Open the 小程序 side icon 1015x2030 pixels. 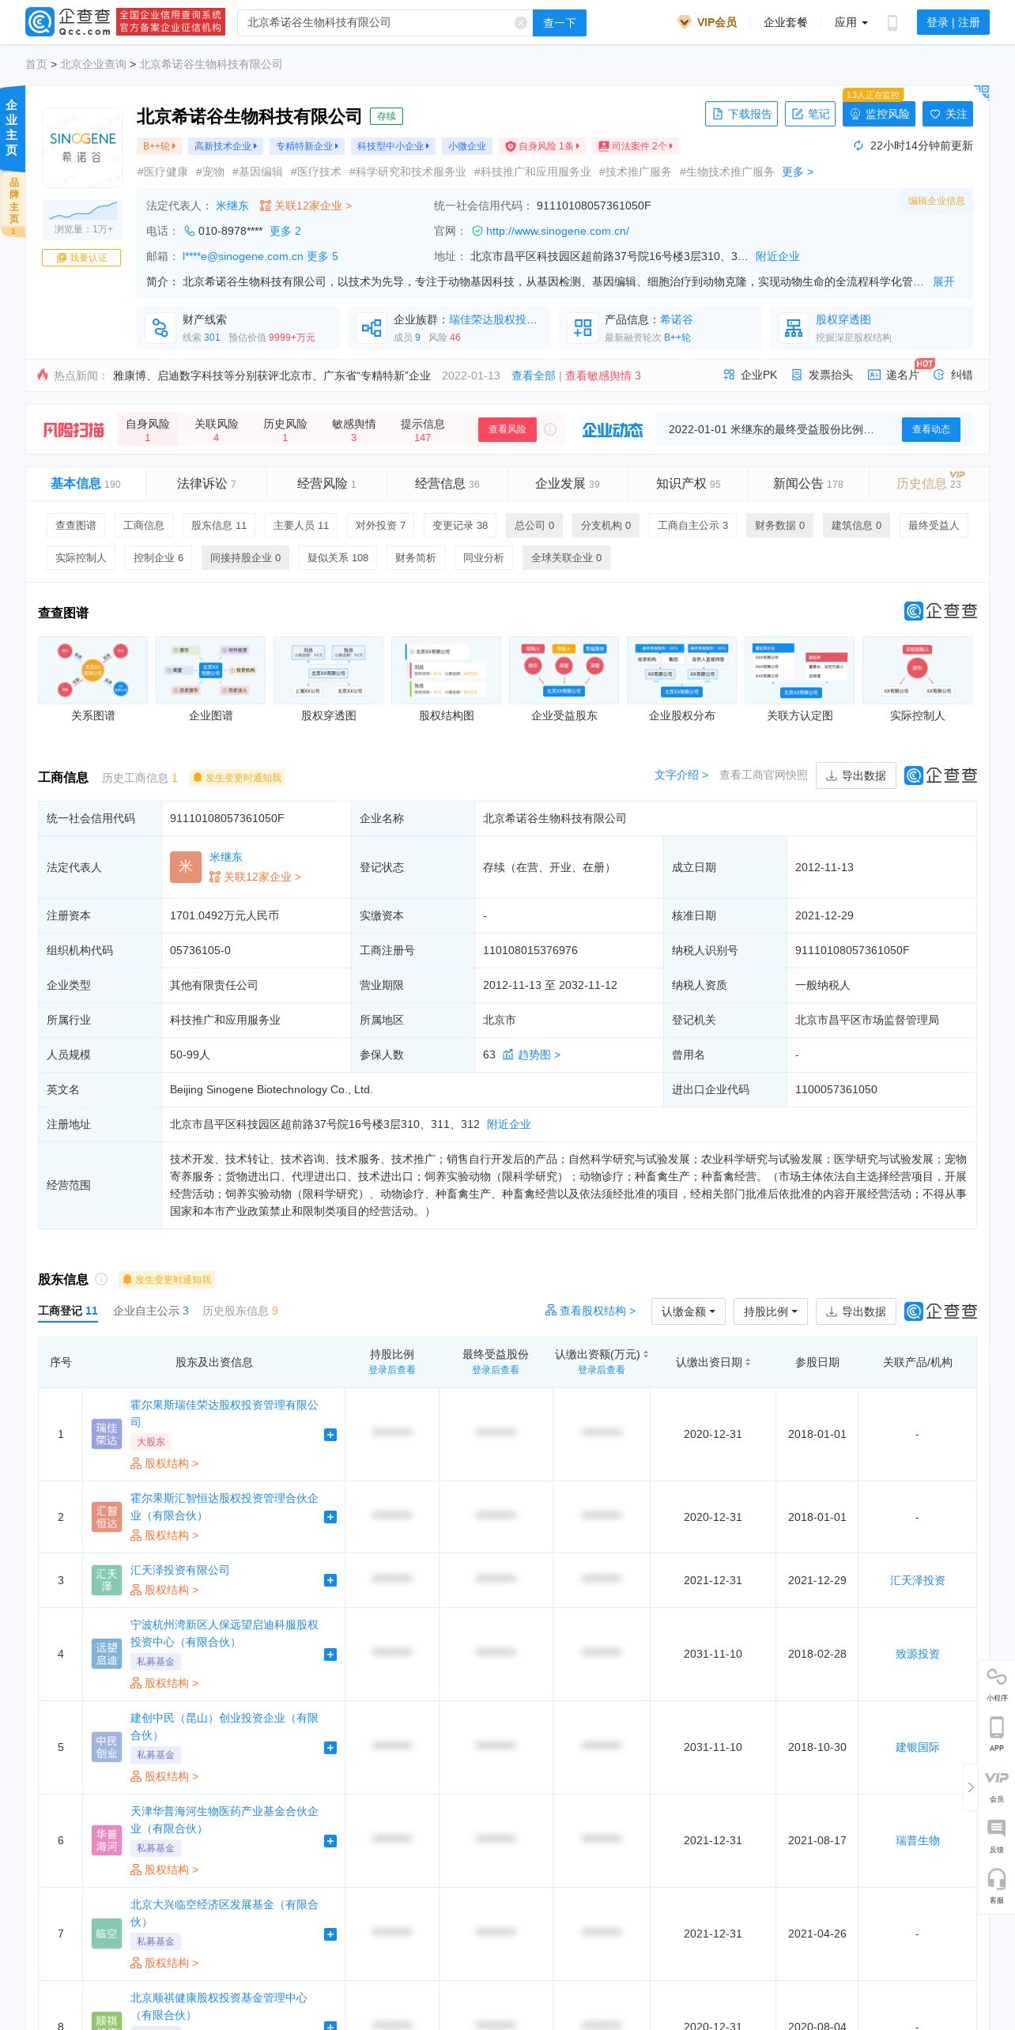tap(997, 1684)
